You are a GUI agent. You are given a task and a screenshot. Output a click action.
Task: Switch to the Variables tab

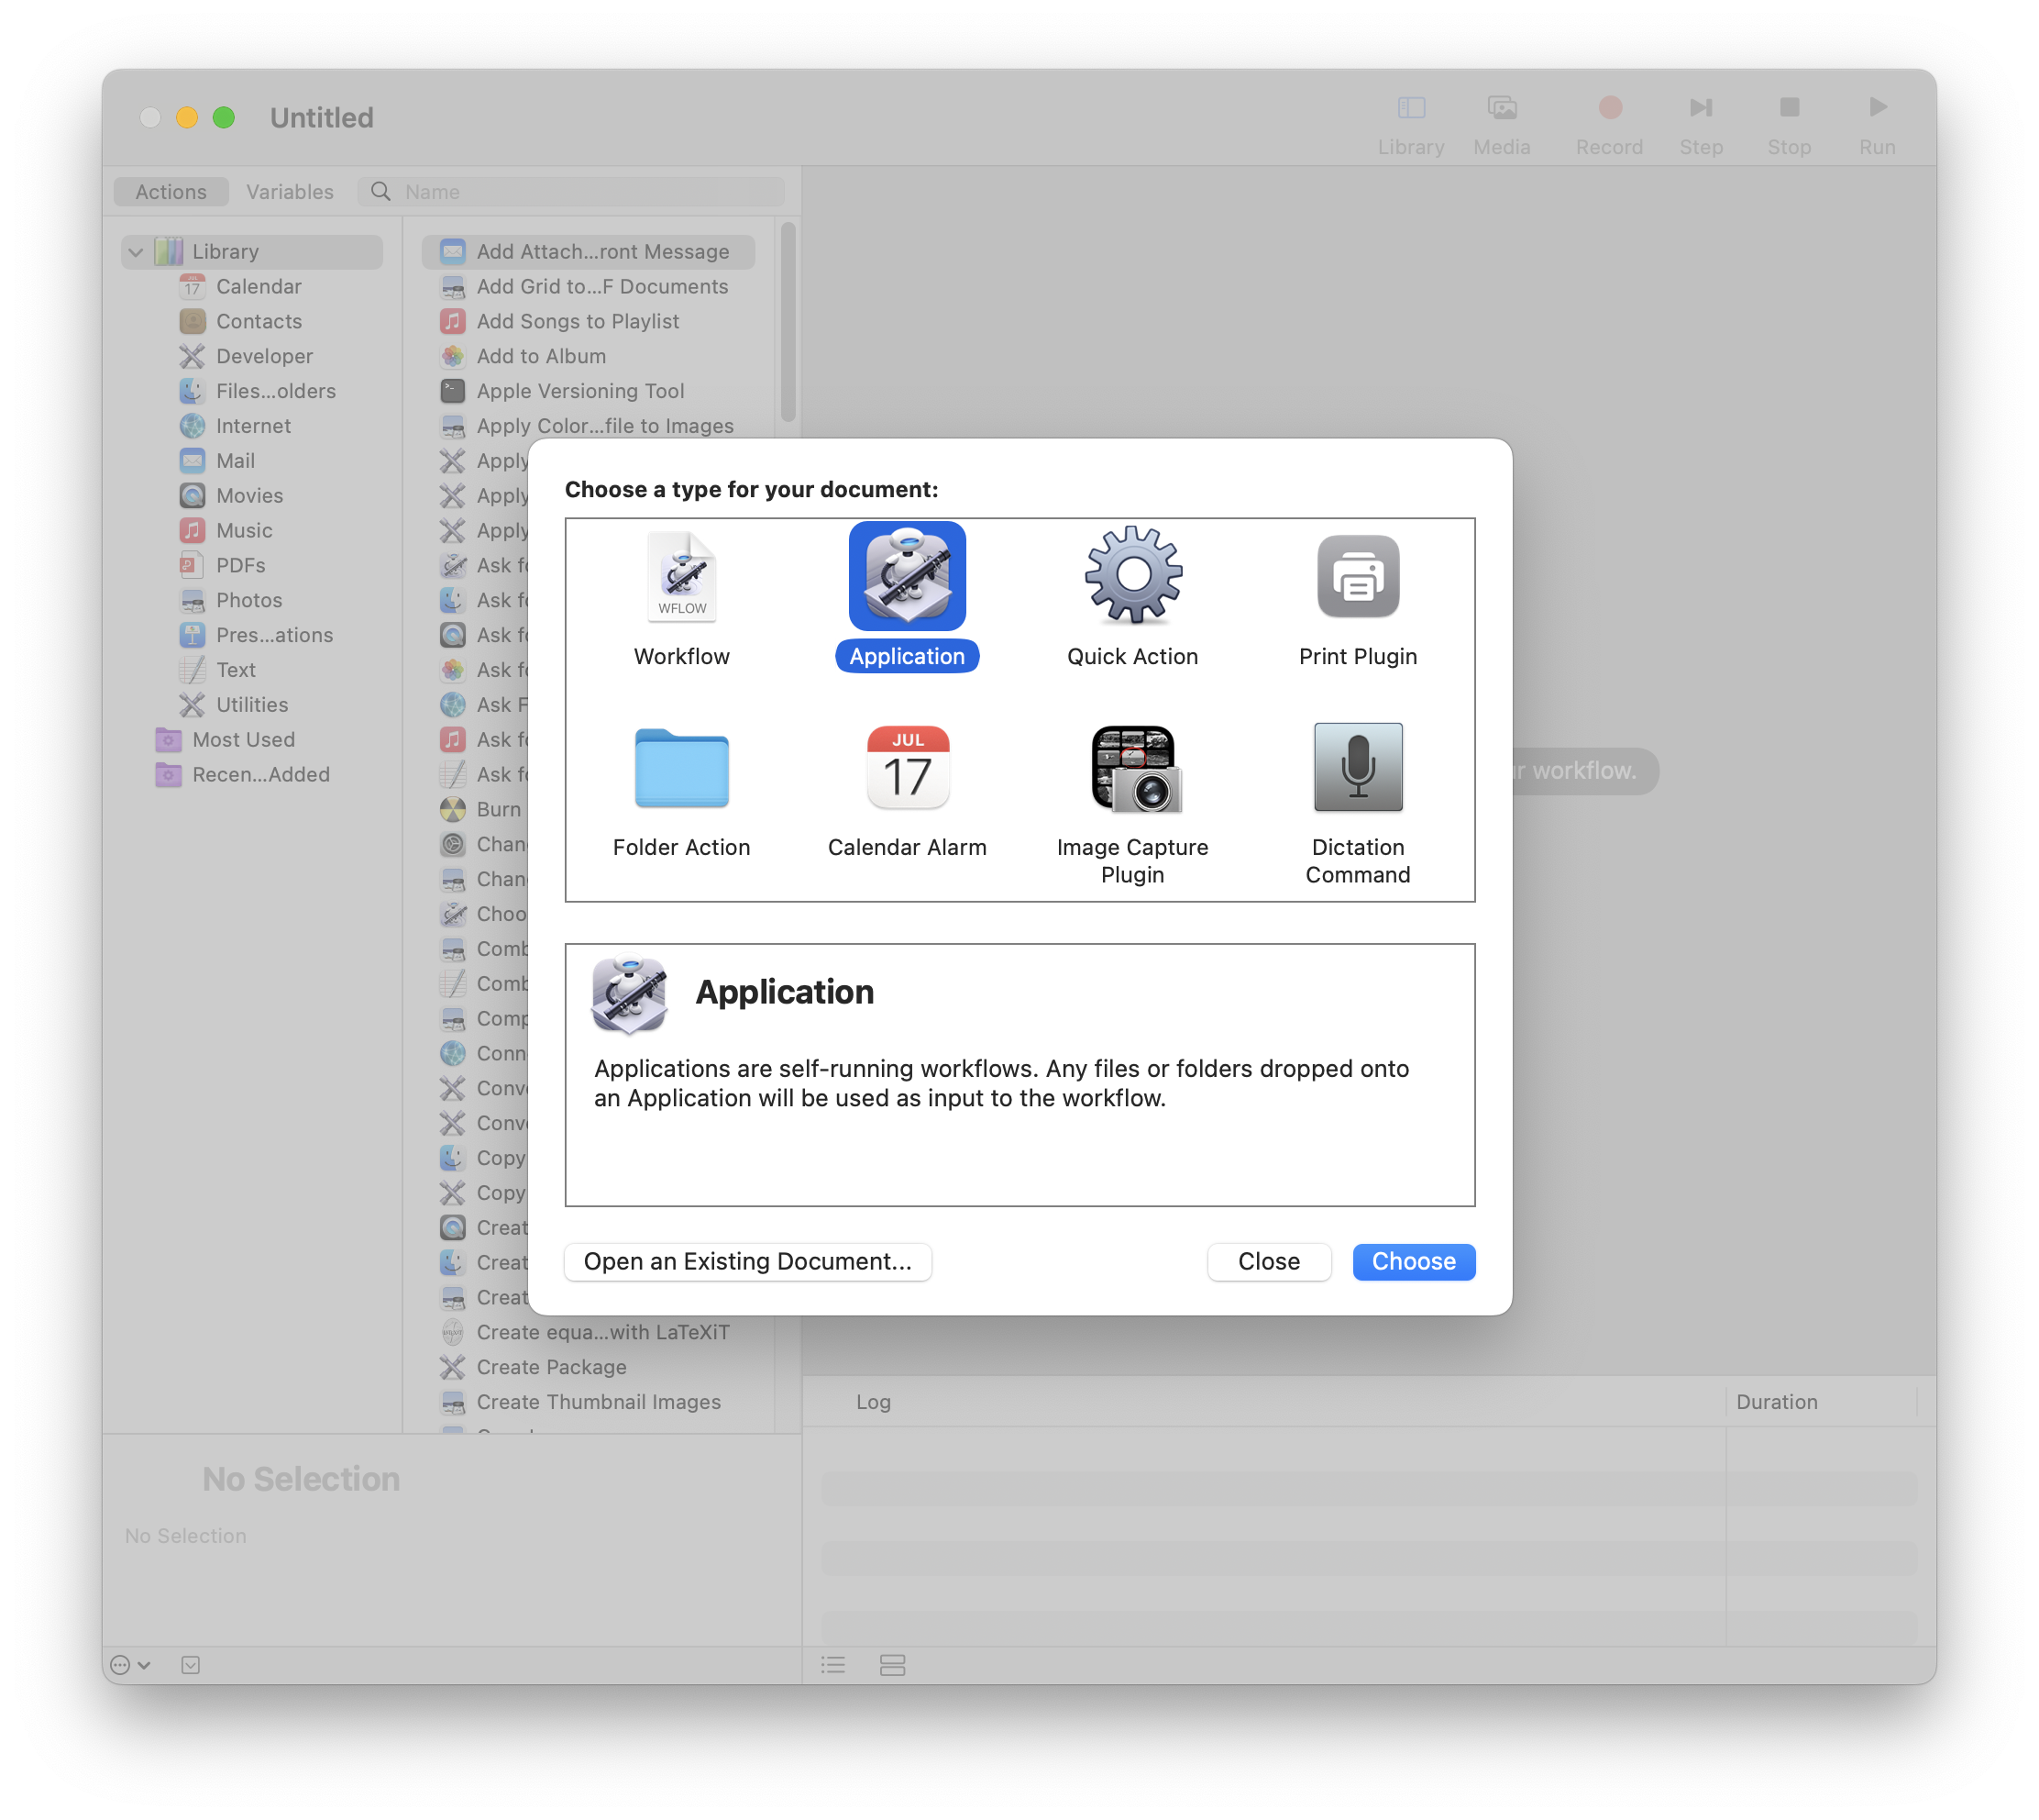pyautogui.click(x=290, y=192)
